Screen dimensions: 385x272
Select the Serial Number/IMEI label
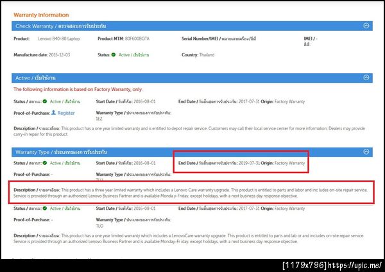coord(219,38)
